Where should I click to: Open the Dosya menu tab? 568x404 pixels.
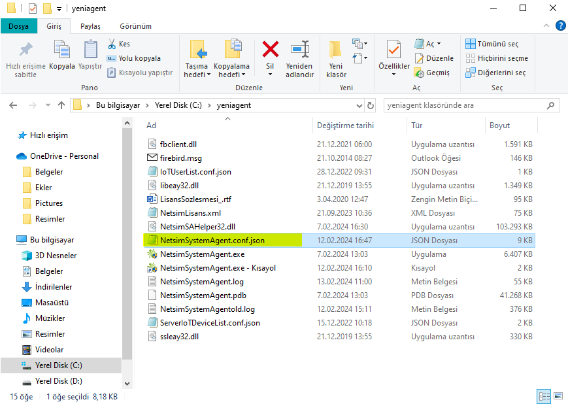coord(18,26)
